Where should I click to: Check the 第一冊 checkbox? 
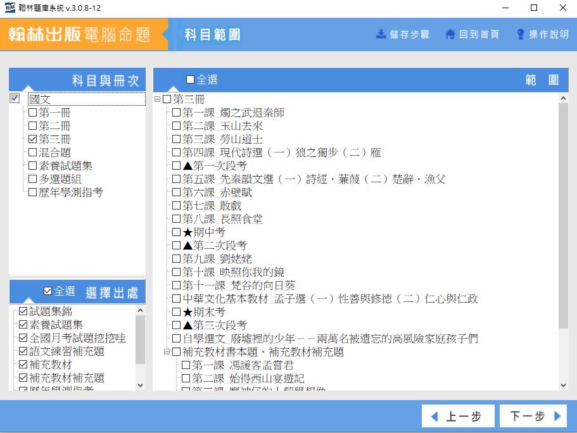tap(32, 112)
